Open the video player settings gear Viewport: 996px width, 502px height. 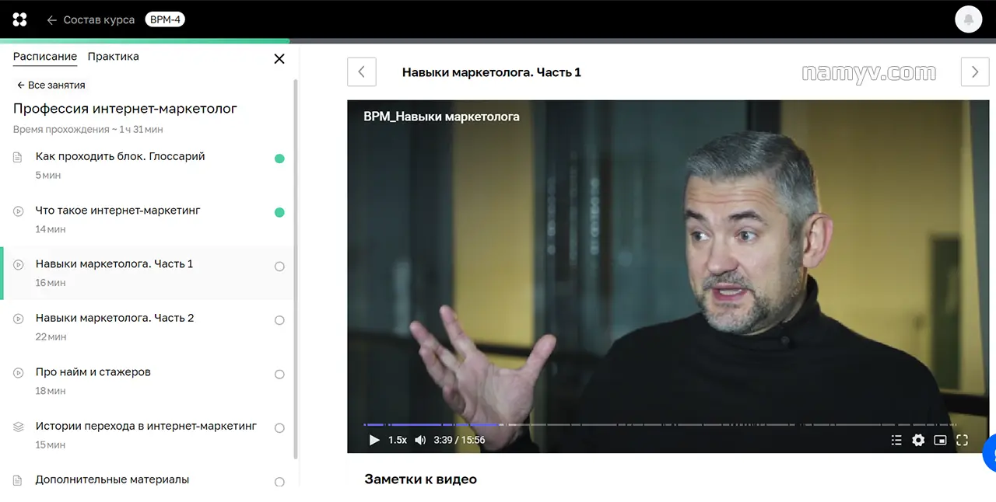click(918, 440)
